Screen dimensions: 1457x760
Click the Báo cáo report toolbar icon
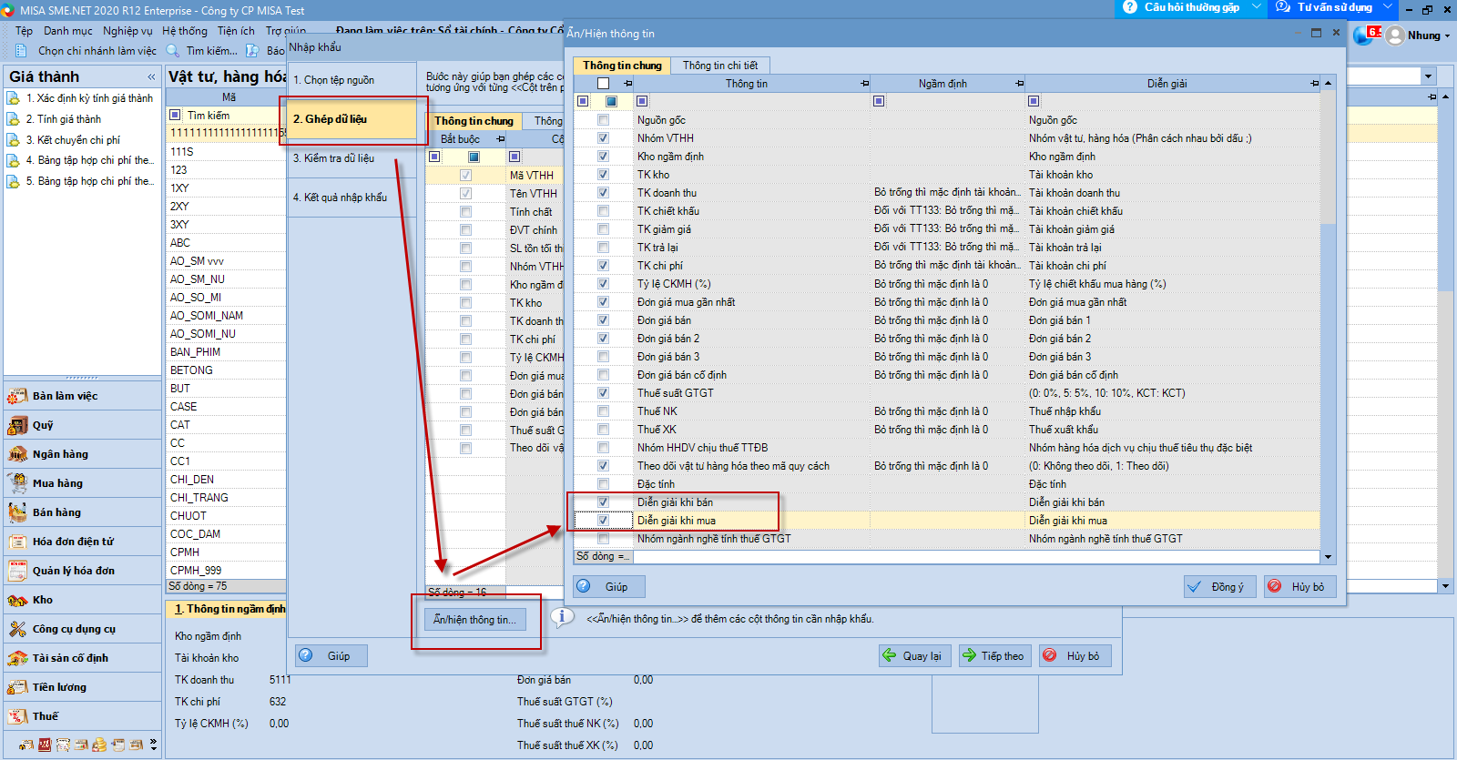pyautogui.click(x=252, y=51)
